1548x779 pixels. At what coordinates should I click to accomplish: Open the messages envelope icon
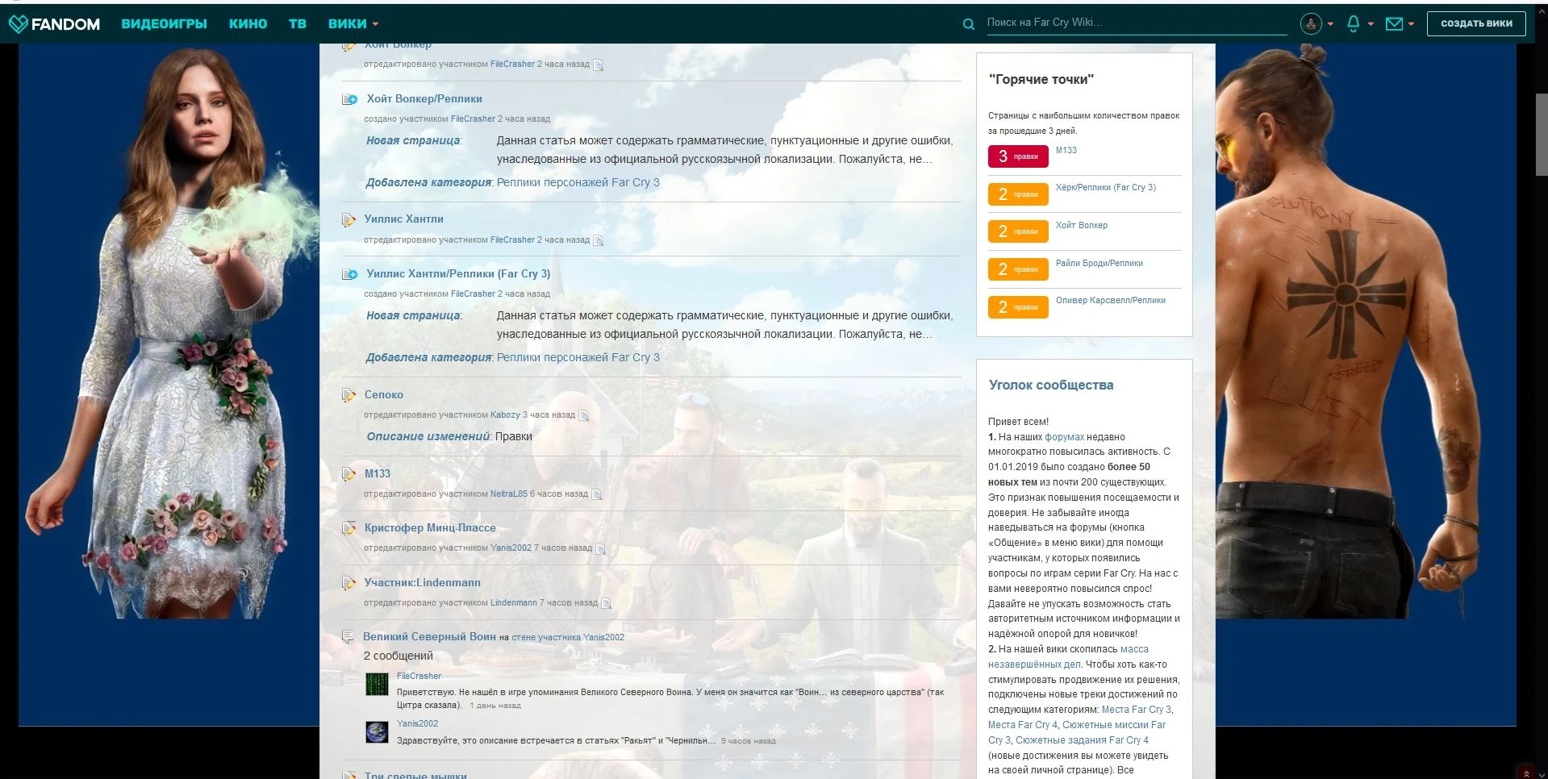[x=1393, y=24]
